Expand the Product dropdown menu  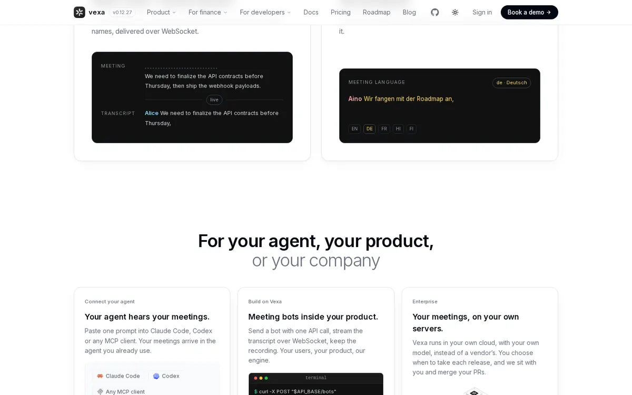click(162, 12)
